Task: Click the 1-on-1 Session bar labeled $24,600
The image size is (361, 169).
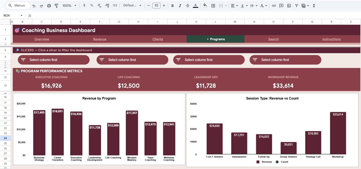Action: pyautogui.click(x=214, y=139)
